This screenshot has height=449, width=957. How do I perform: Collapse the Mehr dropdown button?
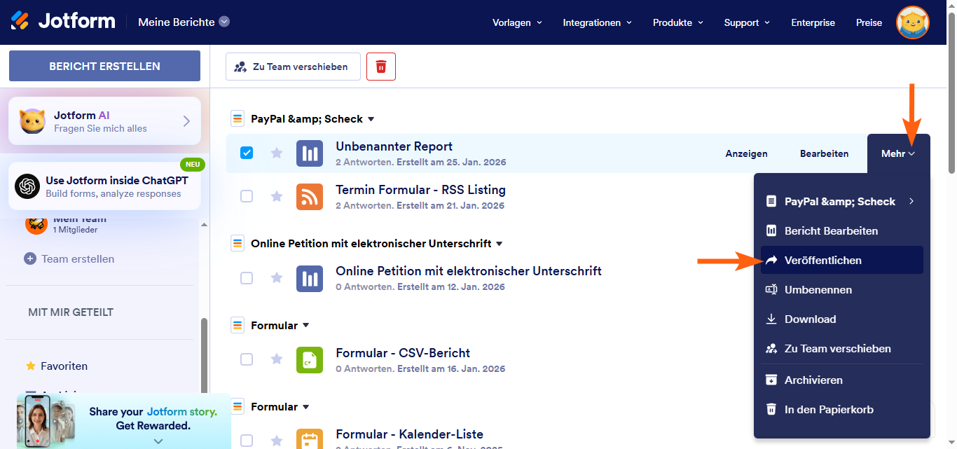(x=898, y=153)
